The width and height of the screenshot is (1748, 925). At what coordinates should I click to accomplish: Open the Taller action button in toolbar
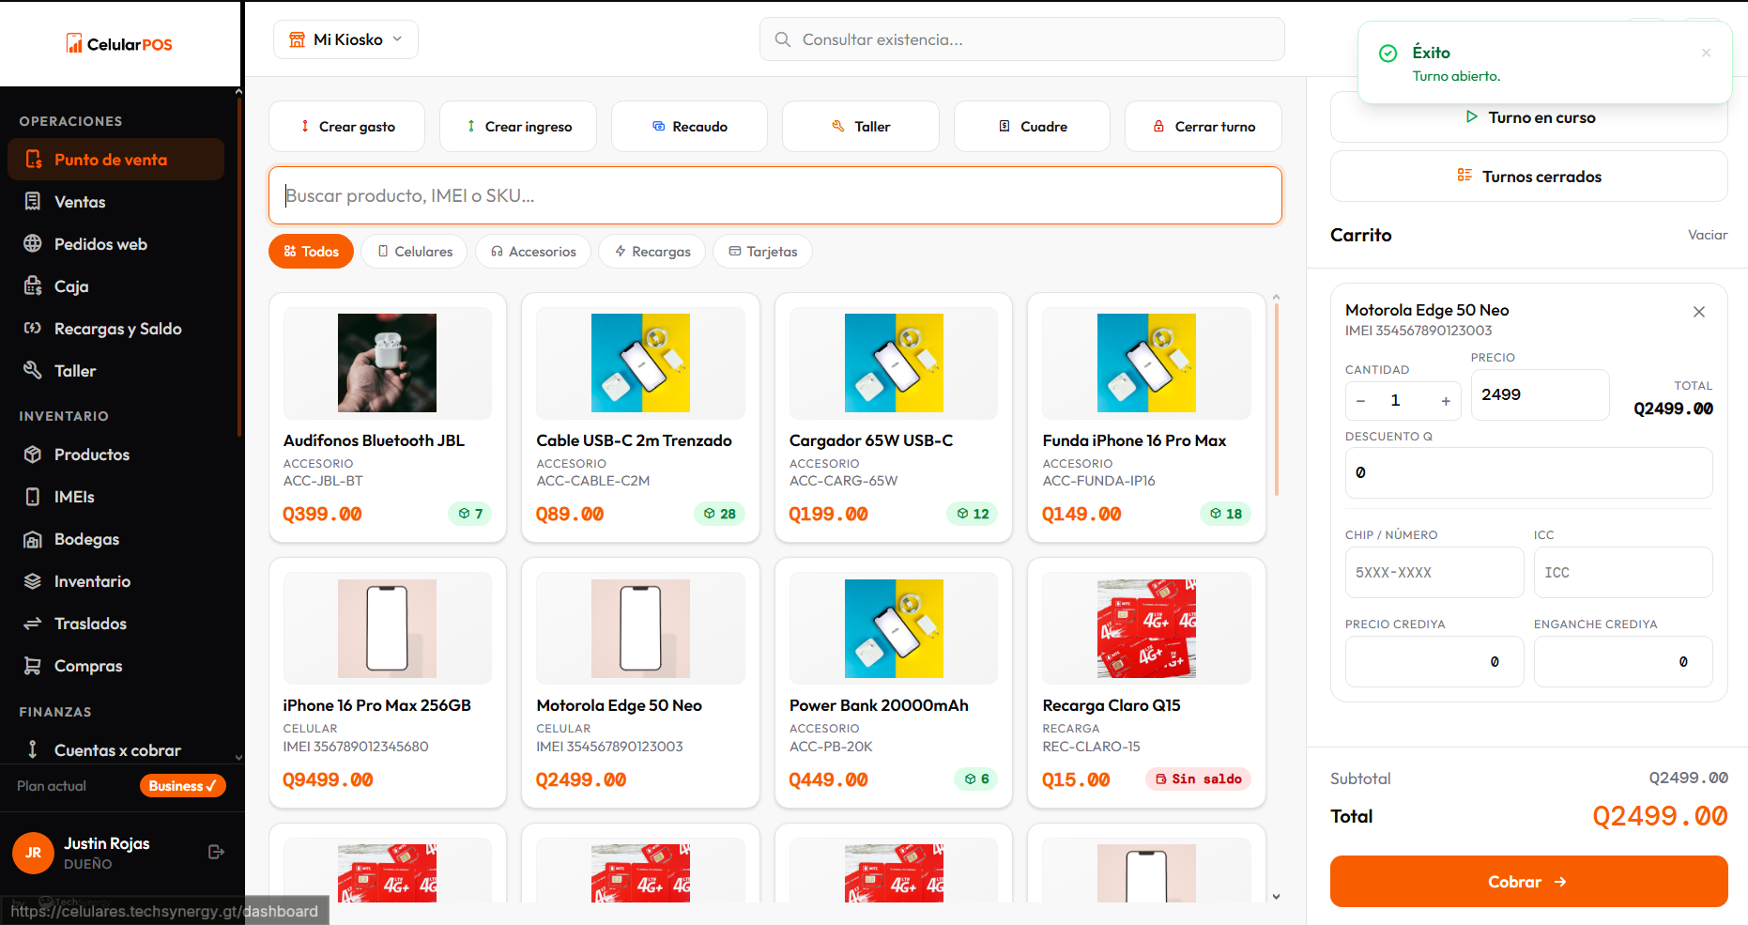coord(860,126)
